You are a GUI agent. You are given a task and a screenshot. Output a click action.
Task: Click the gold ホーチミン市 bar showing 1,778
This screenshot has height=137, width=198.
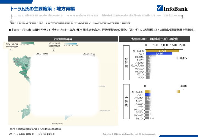click(162, 51)
